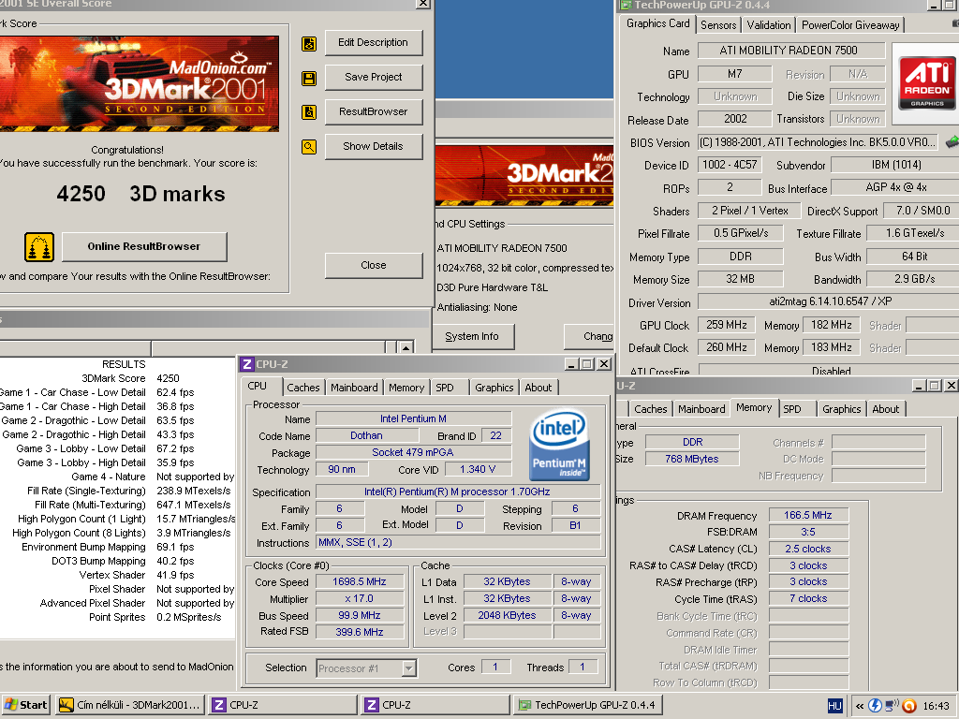Click the Memory Size value 768 MBytes
The width and height of the screenshot is (959, 719).
(692, 459)
